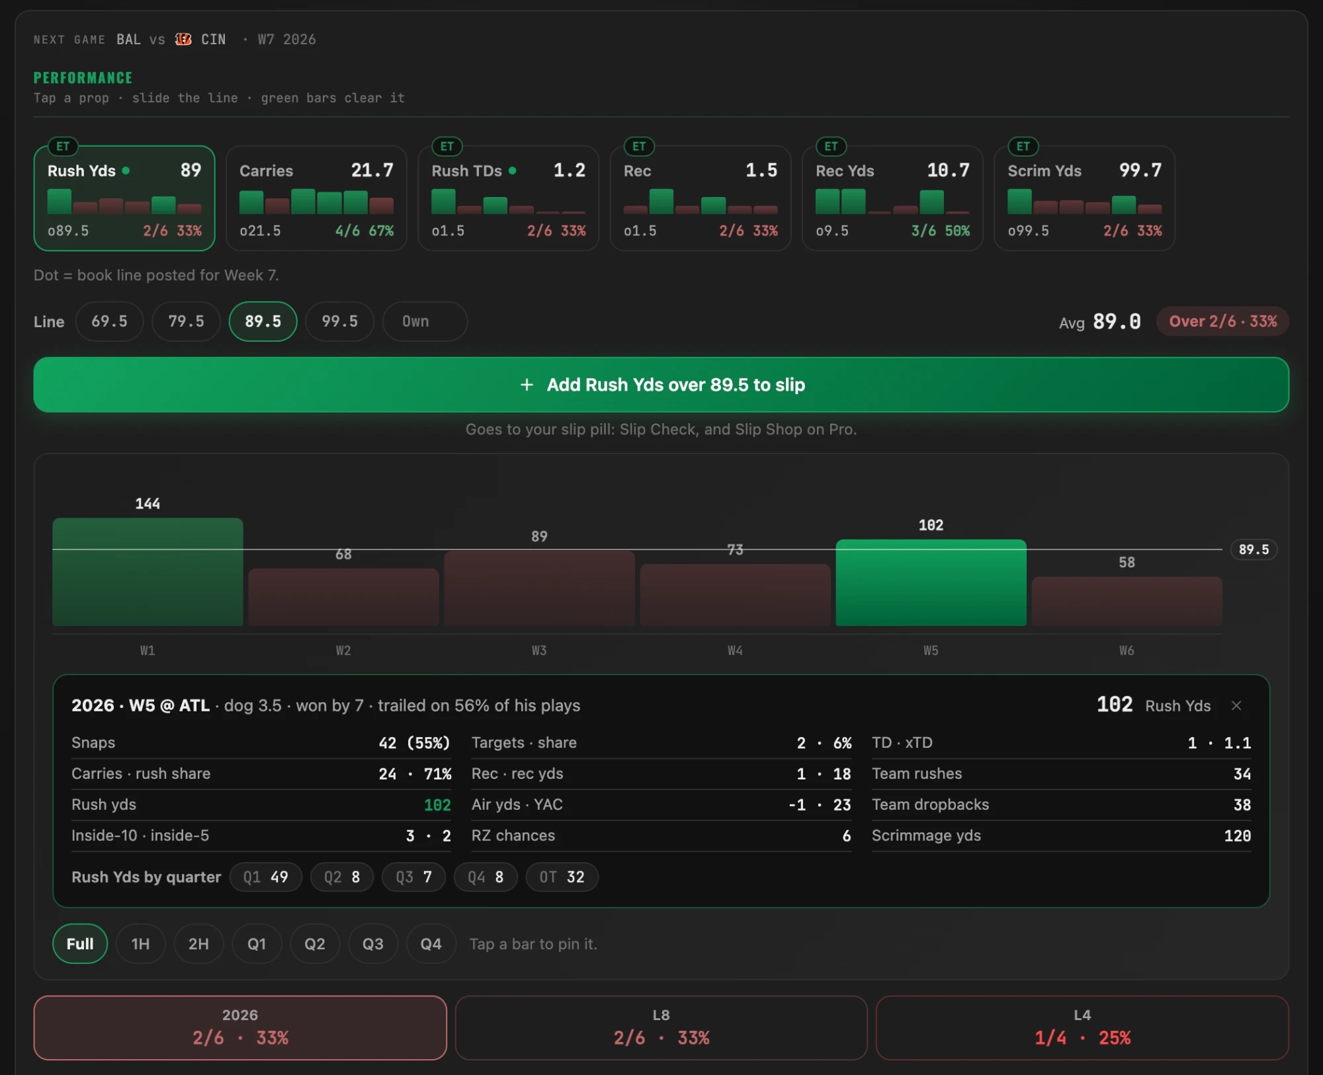Filter chart by Q1
Viewport: 1323px width, 1075px height.
(257, 944)
